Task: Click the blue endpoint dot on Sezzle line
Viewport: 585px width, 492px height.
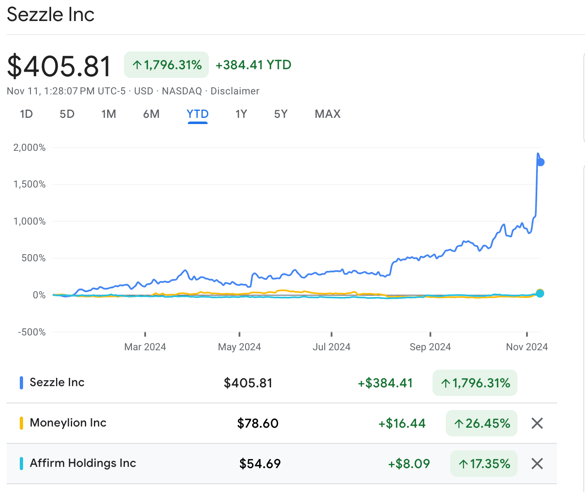Action: tap(541, 162)
